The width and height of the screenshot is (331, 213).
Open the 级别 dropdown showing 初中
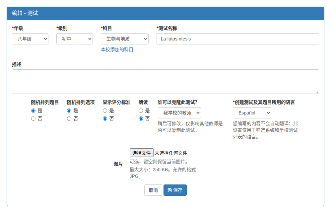[x=75, y=39]
